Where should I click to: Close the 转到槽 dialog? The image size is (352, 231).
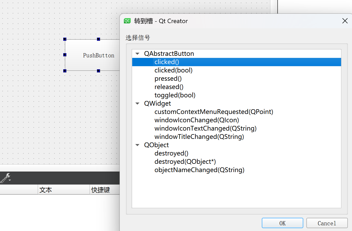point(345,21)
